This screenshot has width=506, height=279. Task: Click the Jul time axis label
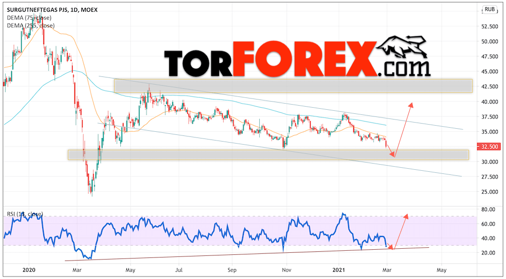pyautogui.click(x=179, y=270)
